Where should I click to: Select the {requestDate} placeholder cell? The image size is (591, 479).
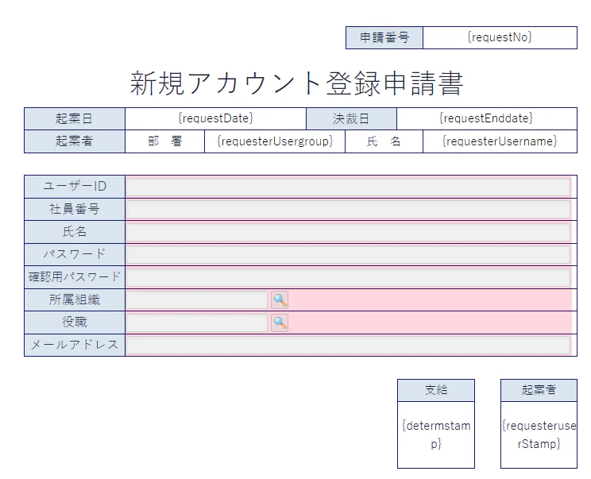tap(215, 118)
